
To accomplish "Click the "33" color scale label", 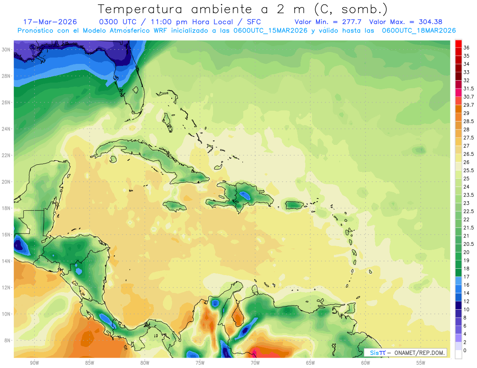I will coord(466,72).
